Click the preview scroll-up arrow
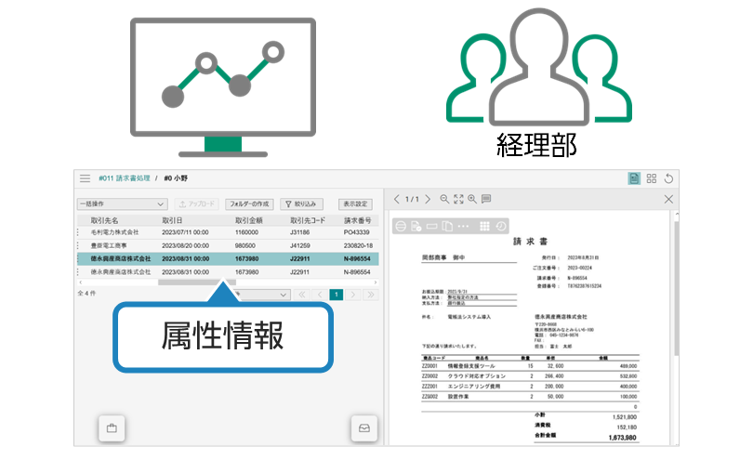 tap(677, 214)
